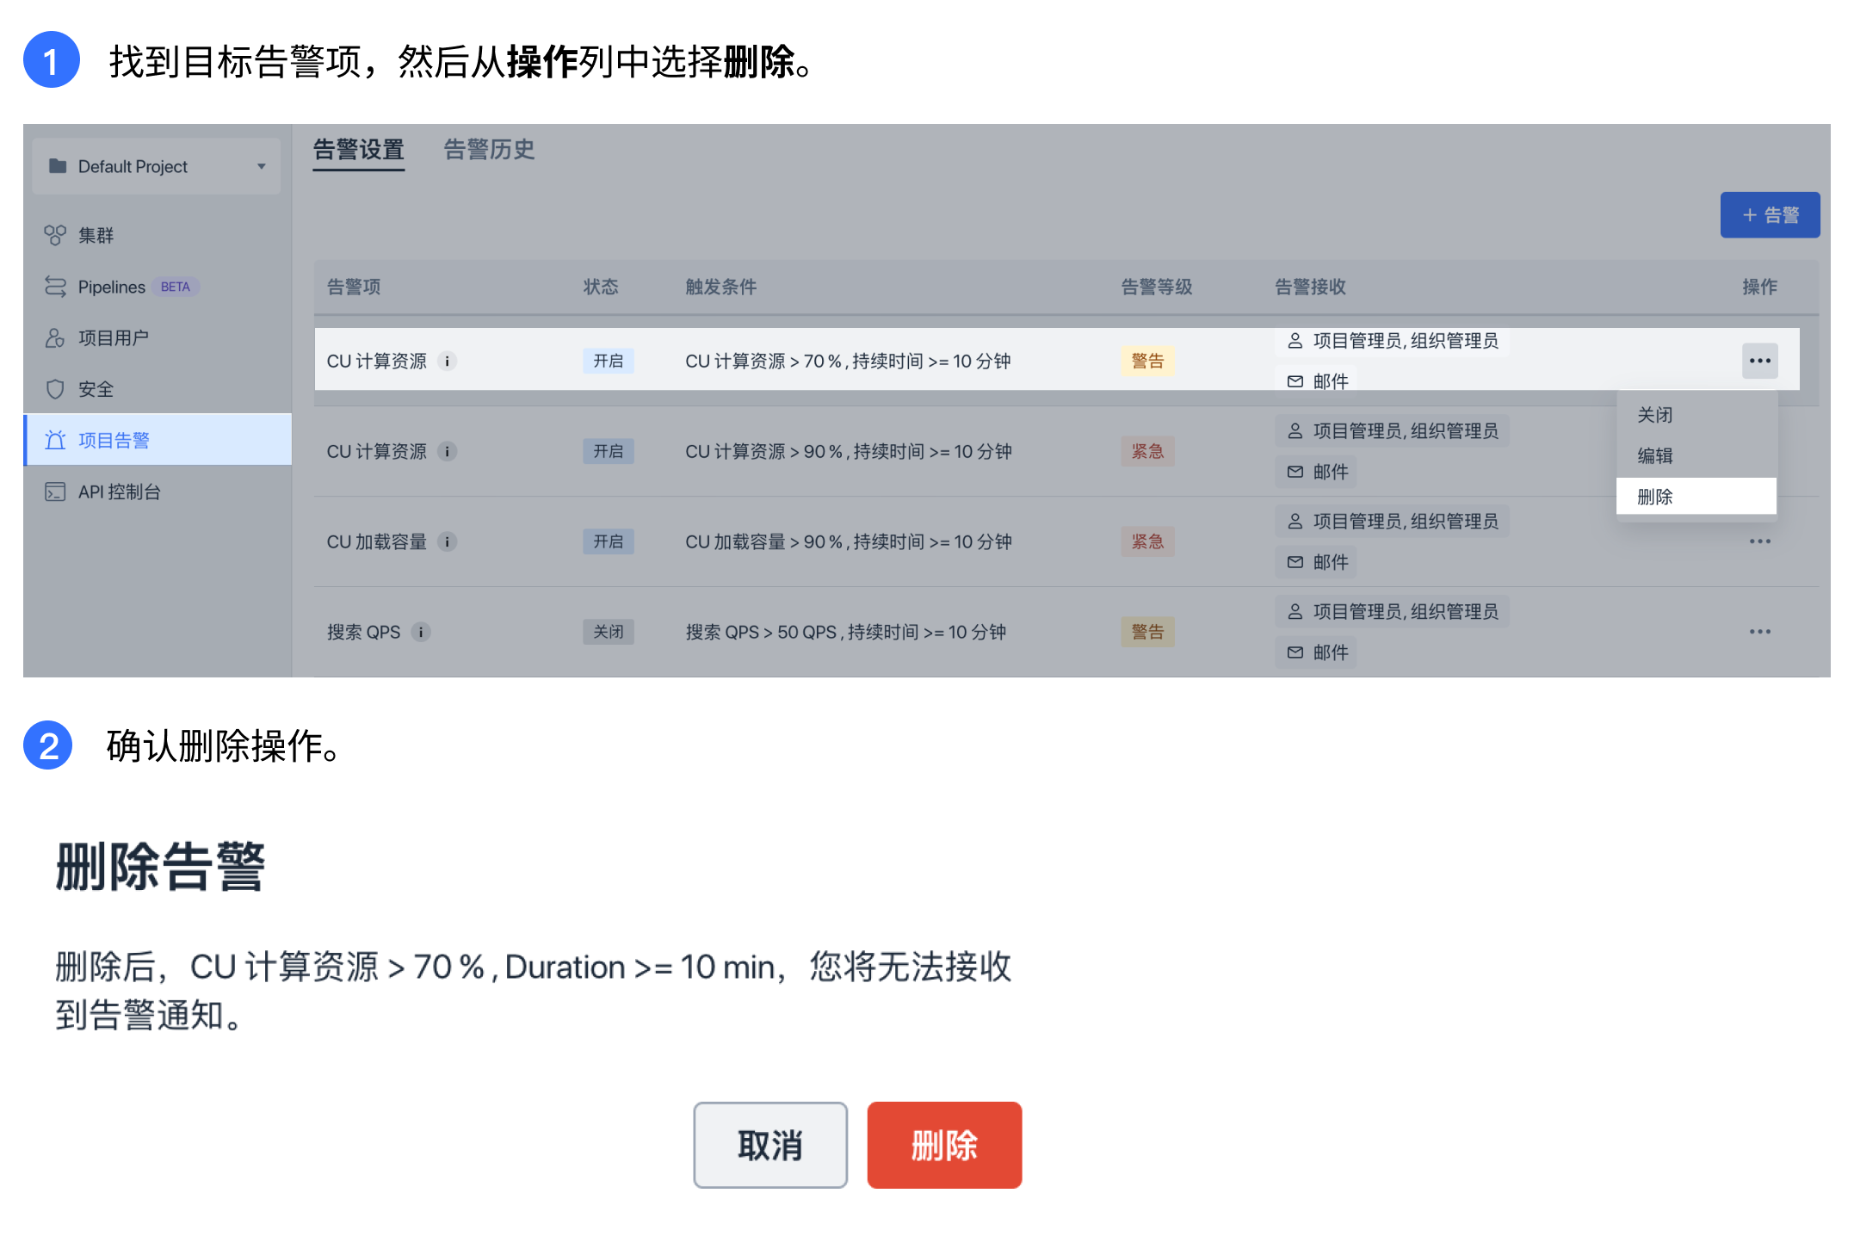Click trigger text 搜索 QPS > 50 QPS
The image size is (1854, 1255).
pyautogui.click(x=846, y=632)
